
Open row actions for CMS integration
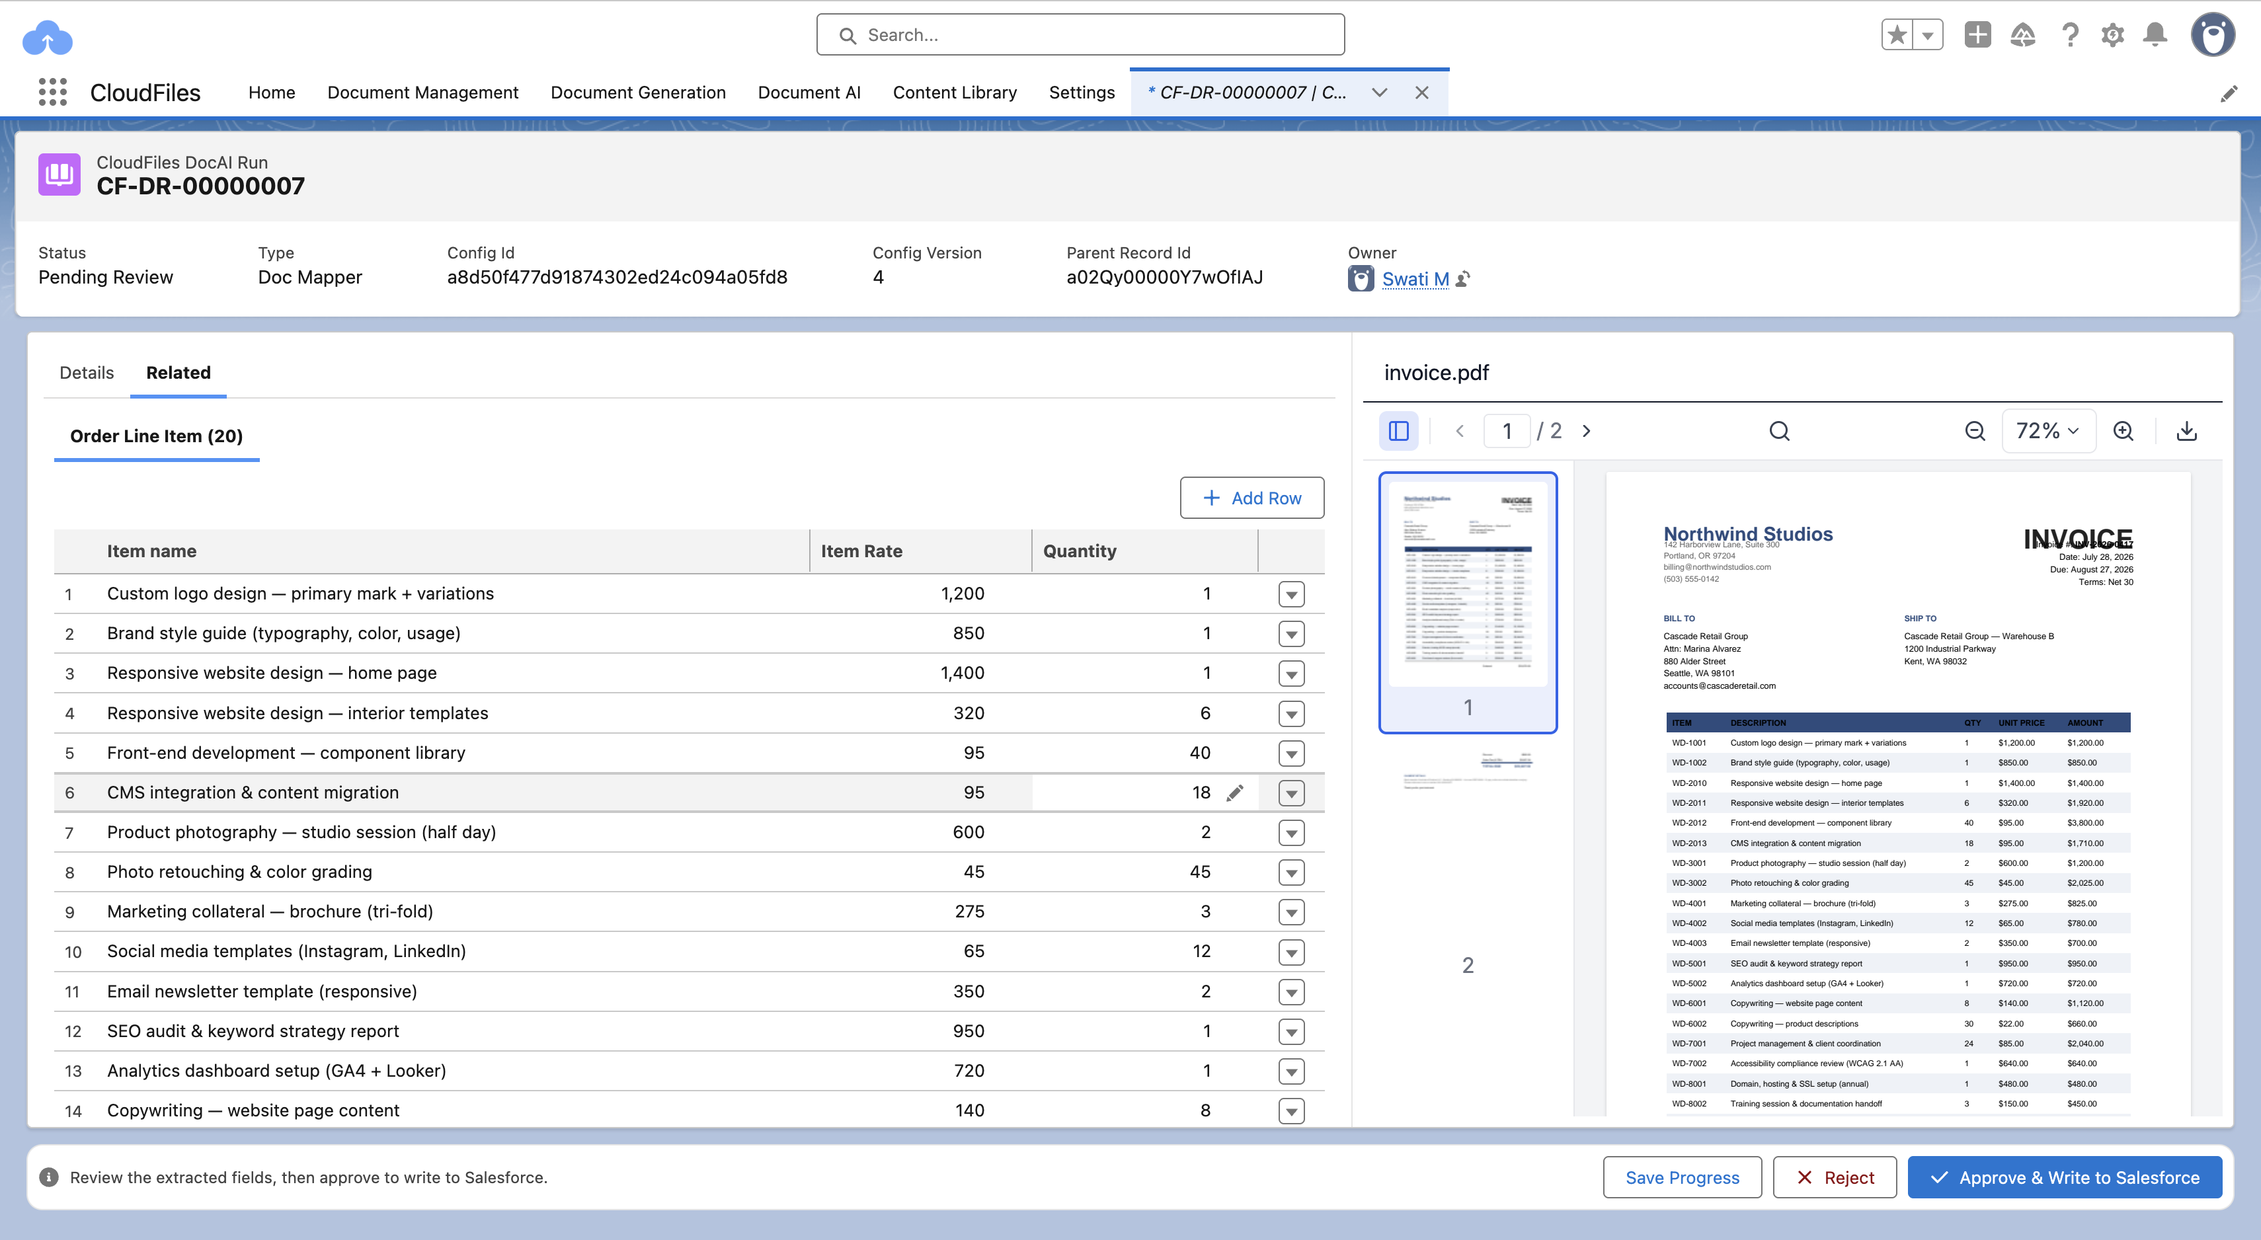coord(1291,793)
